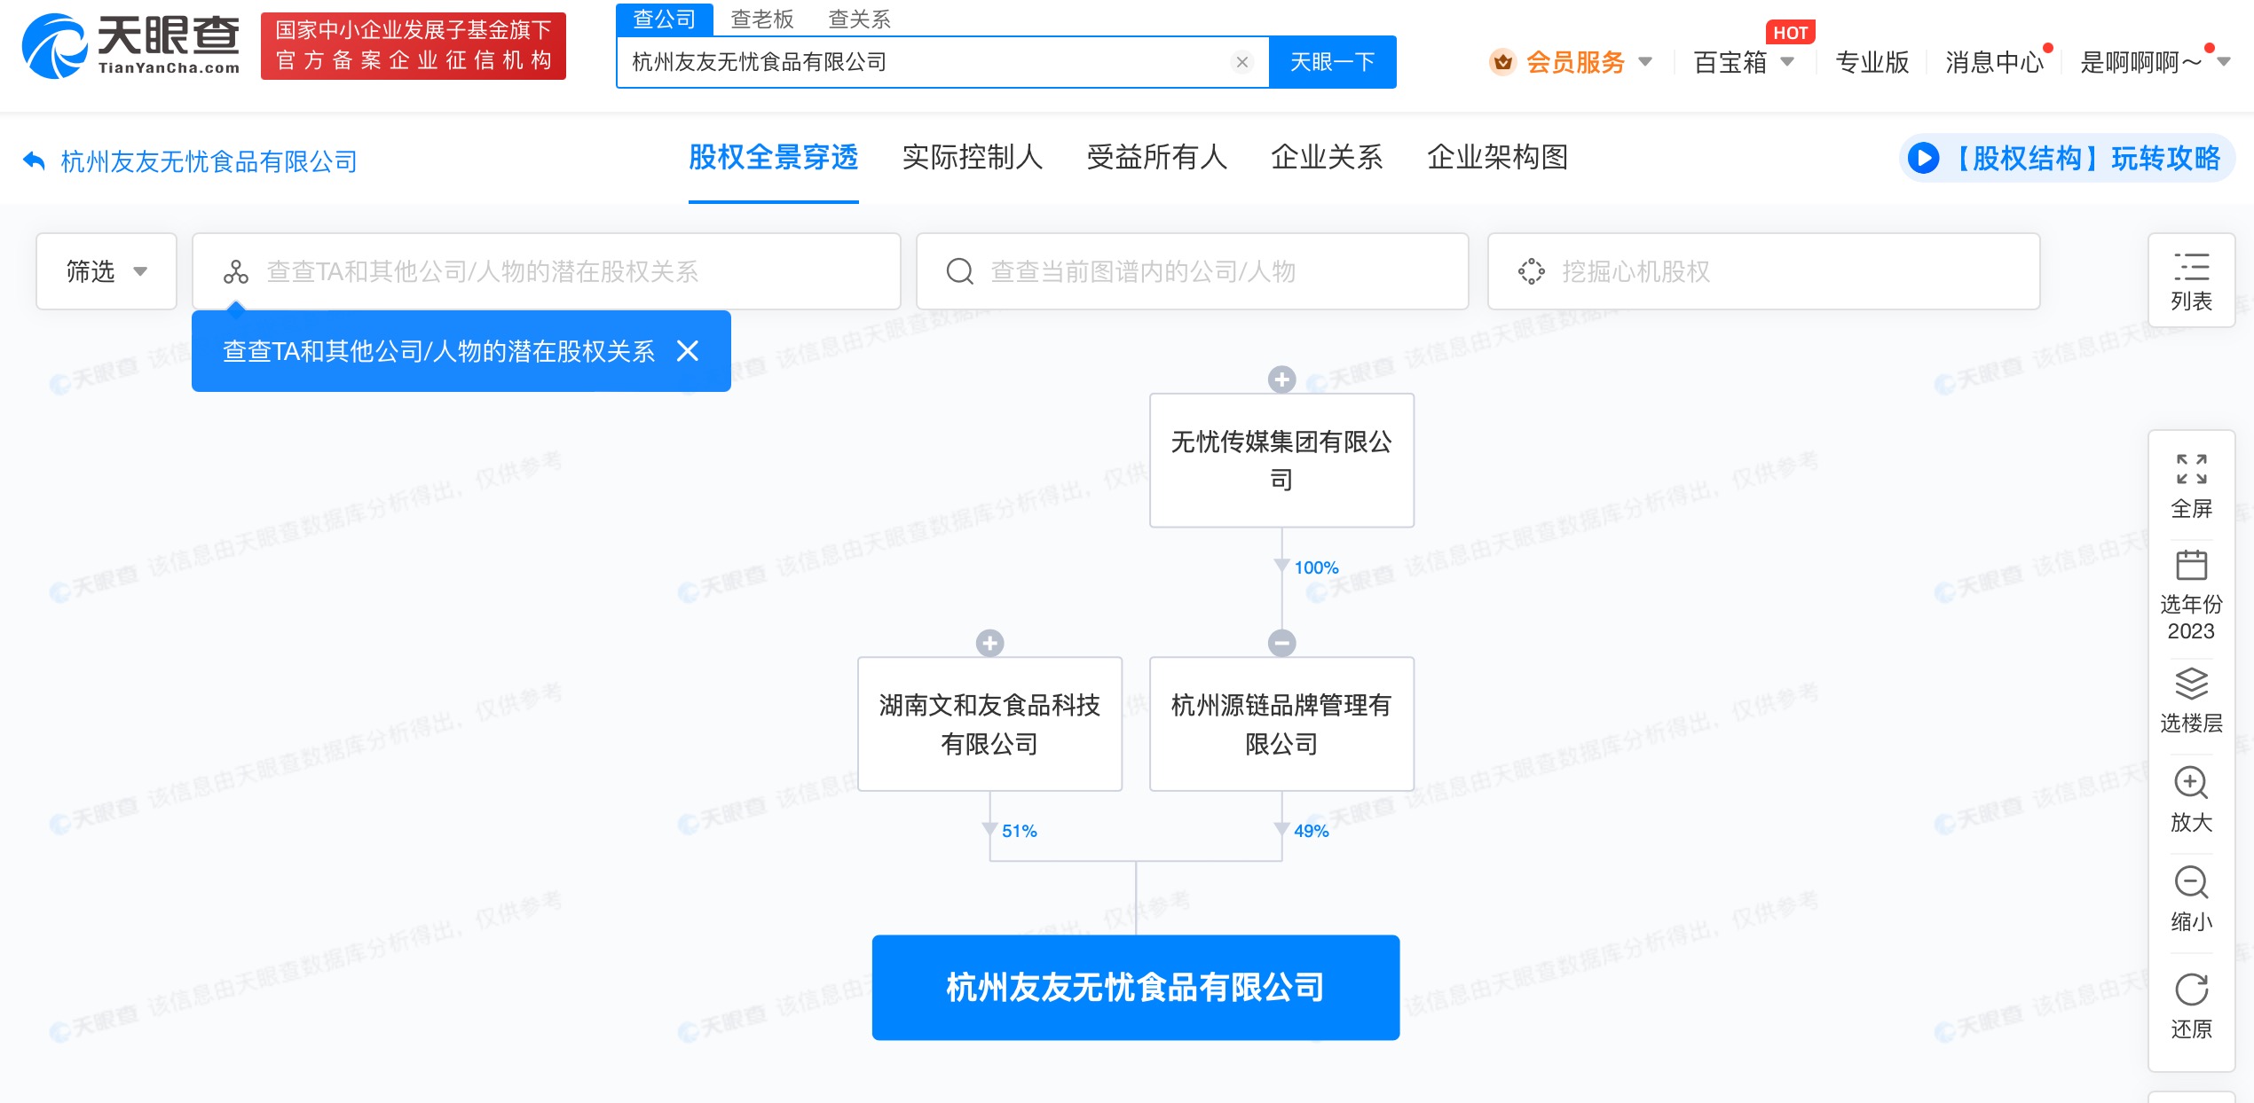This screenshot has height=1103, width=2254.
Task: Select the 查公司 search tab
Action: [x=665, y=19]
